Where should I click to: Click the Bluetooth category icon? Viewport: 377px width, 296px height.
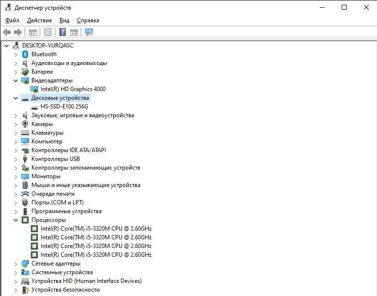(x=25, y=54)
